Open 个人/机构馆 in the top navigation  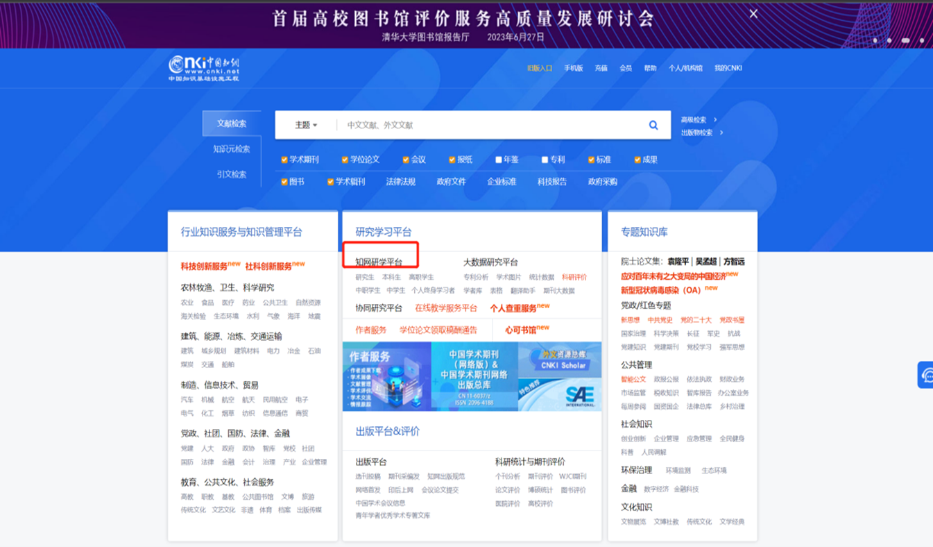coord(685,68)
